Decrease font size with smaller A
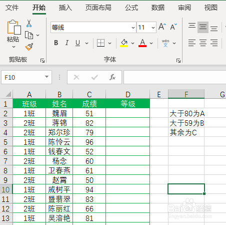226x225 pixels. [x=173, y=27]
